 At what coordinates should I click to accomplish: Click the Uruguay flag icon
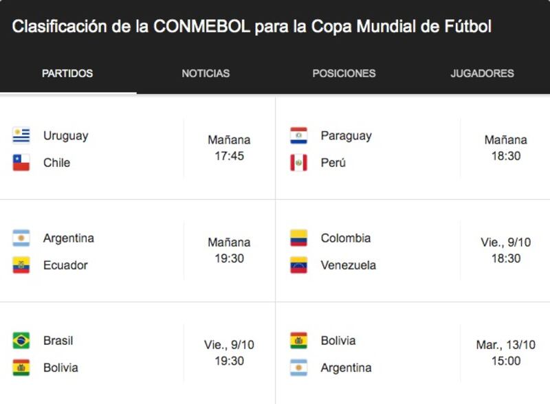(x=21, y=136)
